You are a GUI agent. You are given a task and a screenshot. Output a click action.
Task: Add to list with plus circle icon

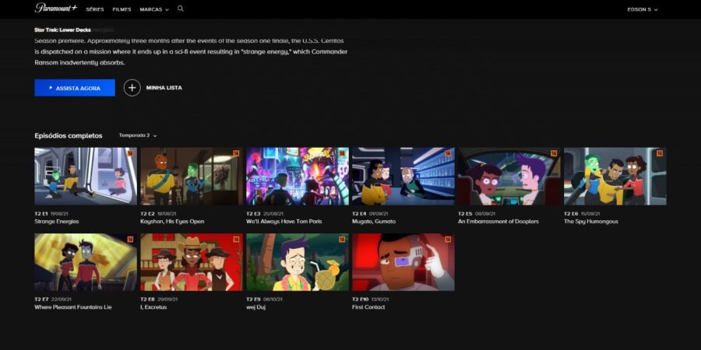(132, 88)
